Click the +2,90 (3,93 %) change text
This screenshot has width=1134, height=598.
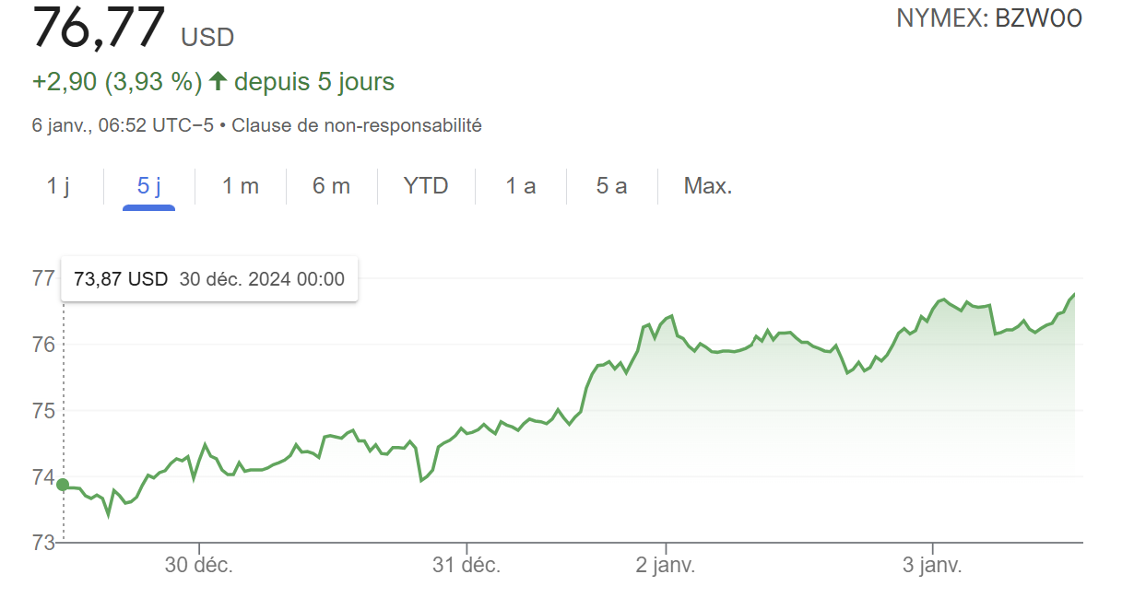pos(117,82)
